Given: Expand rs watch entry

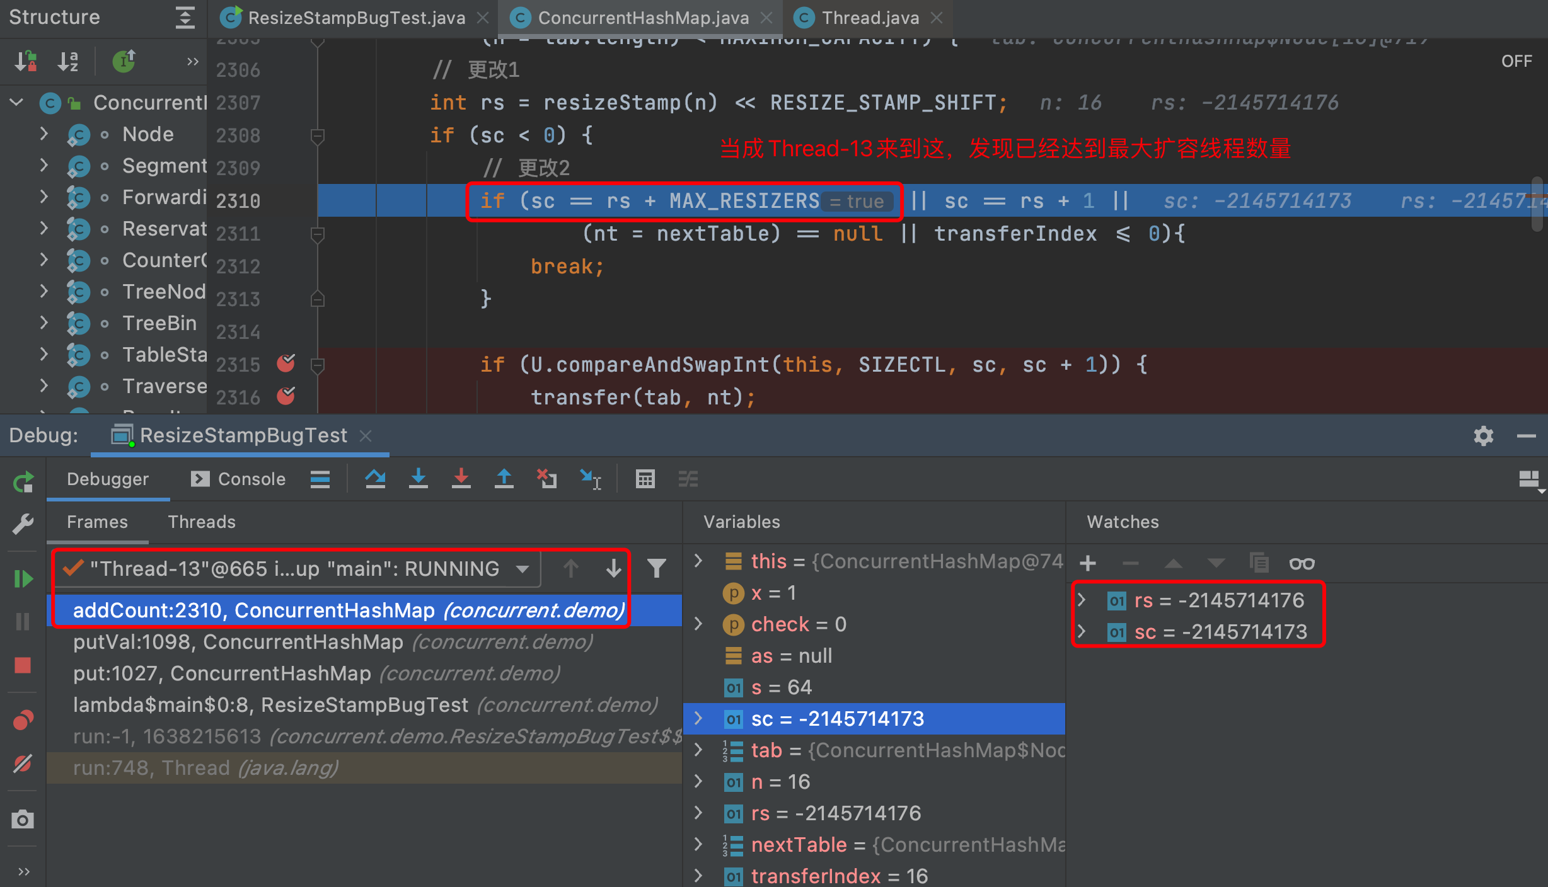Looking at the screenshot, I should tap(1082, 600).
